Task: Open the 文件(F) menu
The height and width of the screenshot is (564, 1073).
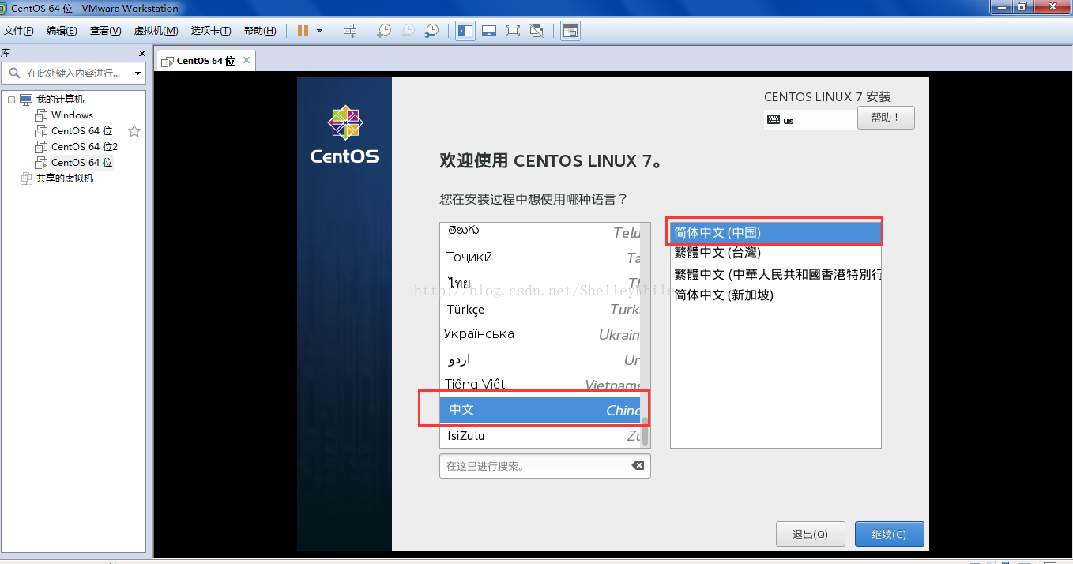Action: (19, 31)
